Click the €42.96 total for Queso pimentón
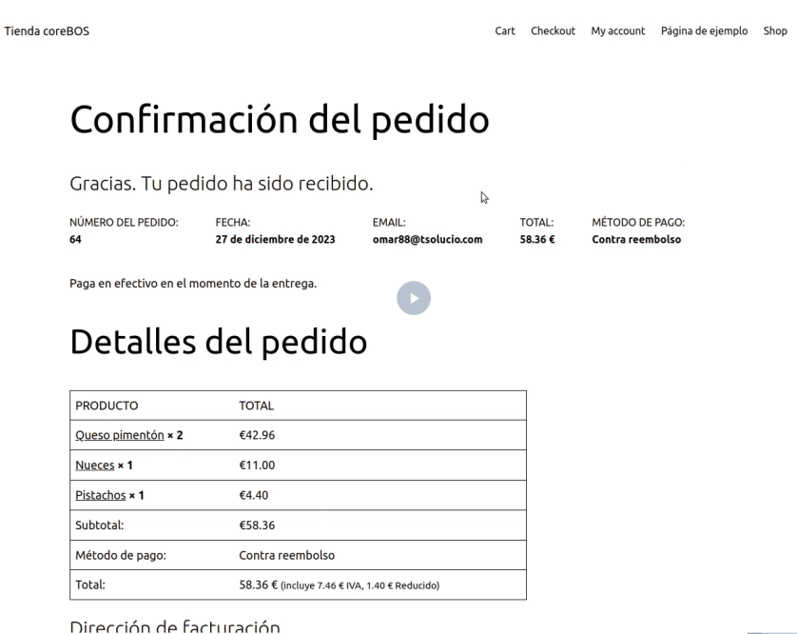This screenshot has height=634, width=797. point(256,435)
